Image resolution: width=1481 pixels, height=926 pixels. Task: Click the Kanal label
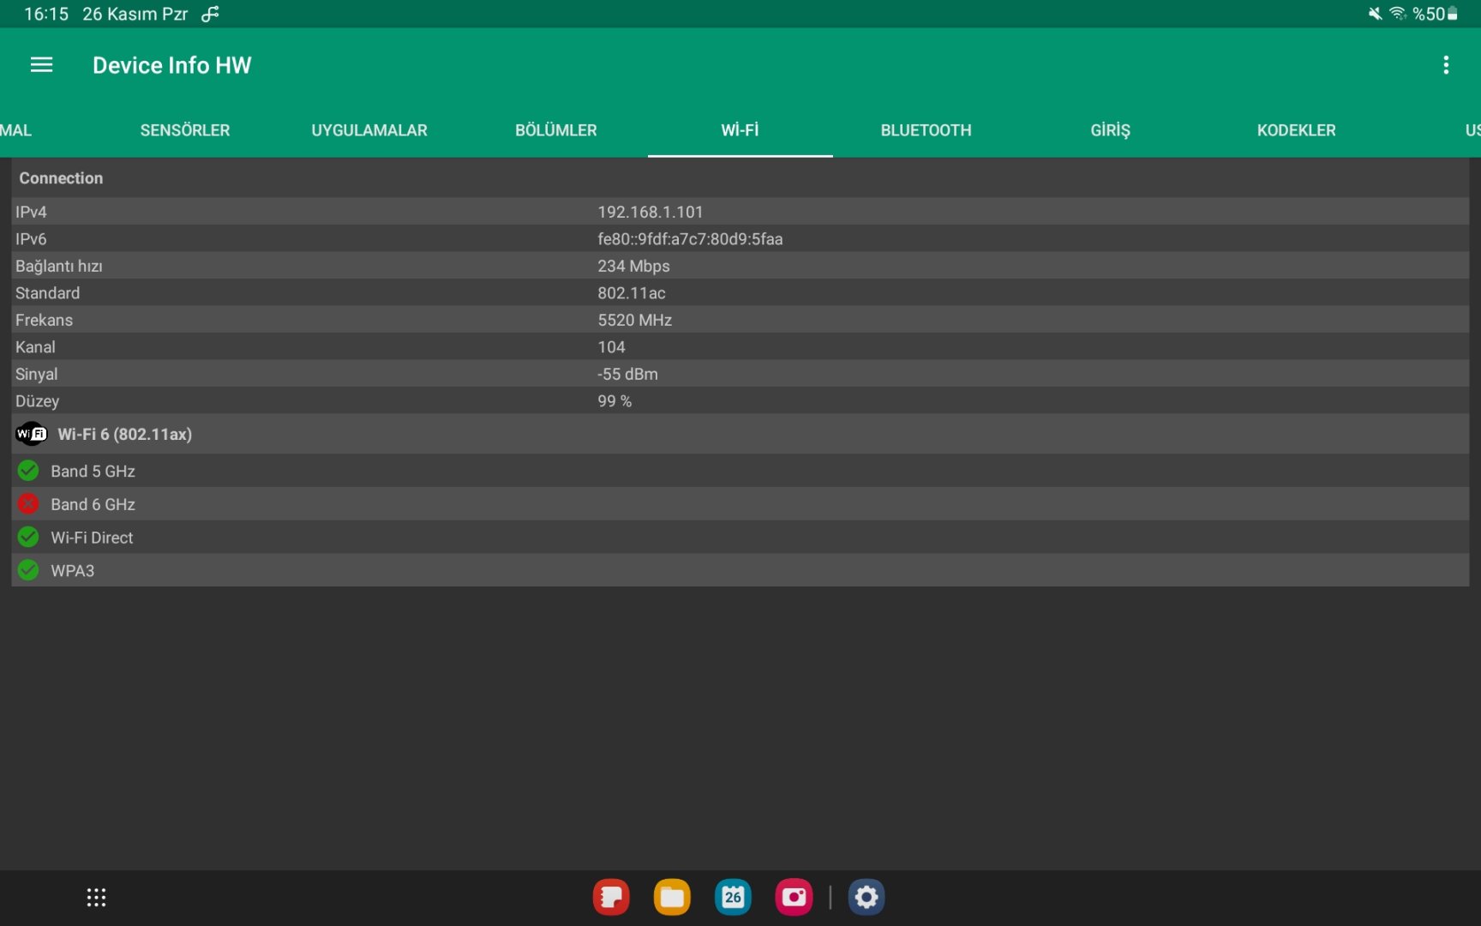click(x=35, y=347)
